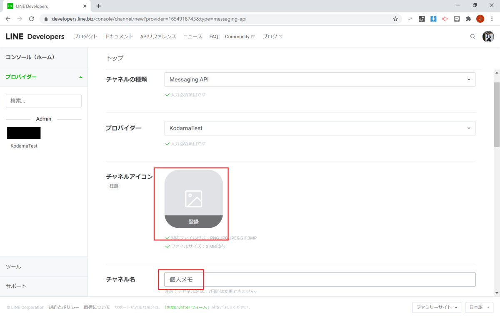
Task: Open the ファミリーサイト dropdown in footer
Action: point(437,307)
